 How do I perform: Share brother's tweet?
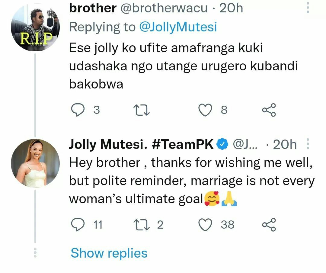coord(269,110)
